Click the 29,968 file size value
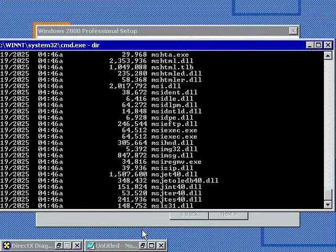336x252 pixels. click(134, 55)
